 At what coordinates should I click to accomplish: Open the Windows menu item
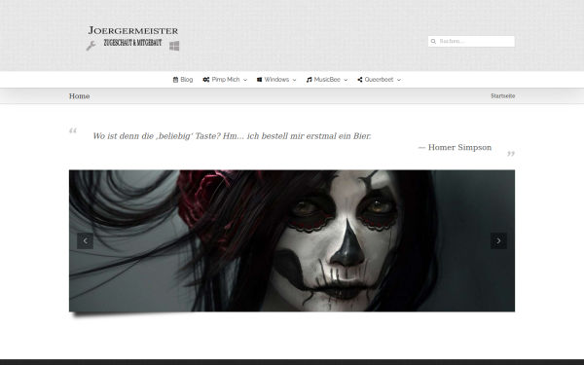tap(276, 80)
